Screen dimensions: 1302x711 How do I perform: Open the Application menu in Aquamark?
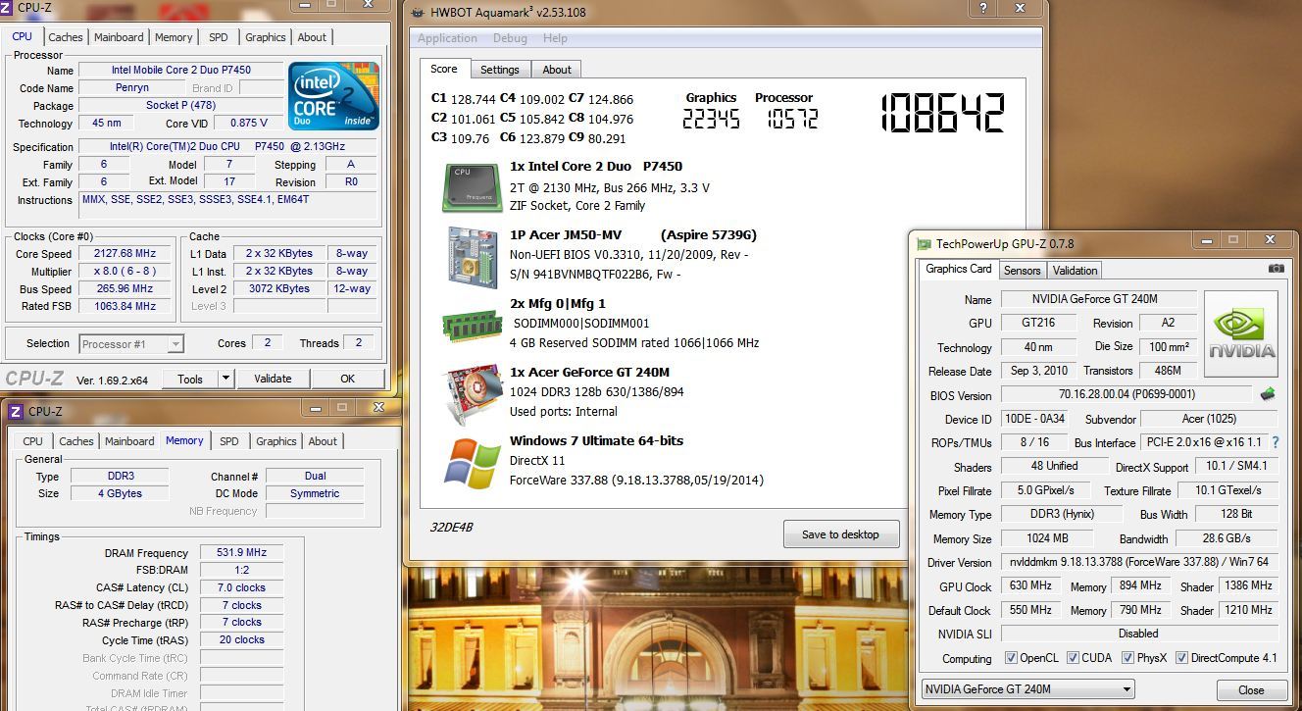pyautogui.click(x=447, y=38)
